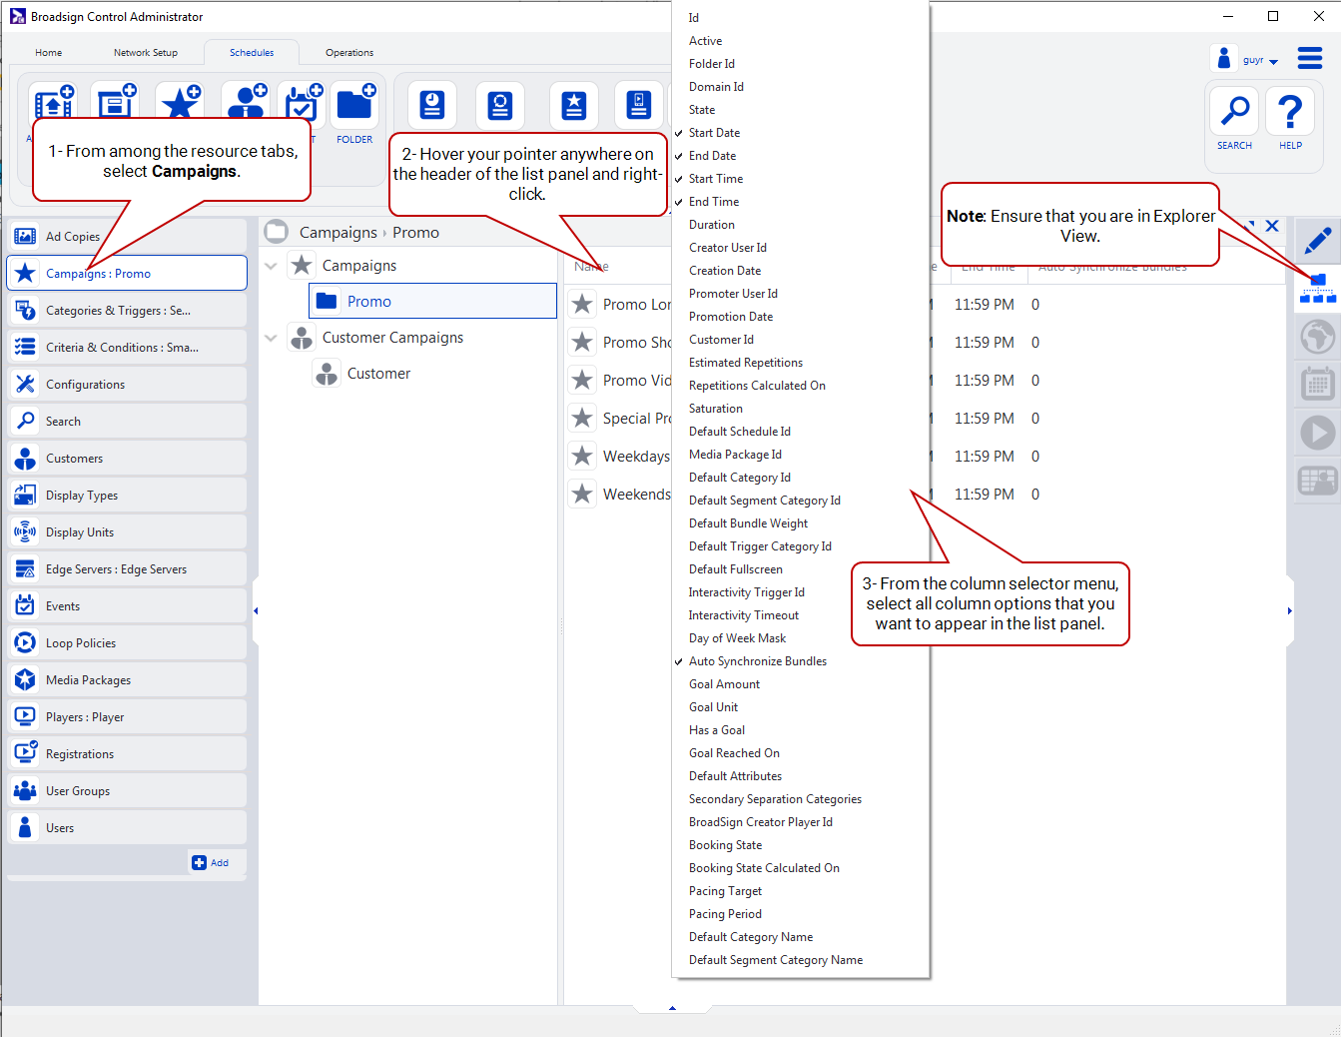Uncheck the Start Date column option
The height and width of the screenshot is (1037, 1341).
(714, 133)
